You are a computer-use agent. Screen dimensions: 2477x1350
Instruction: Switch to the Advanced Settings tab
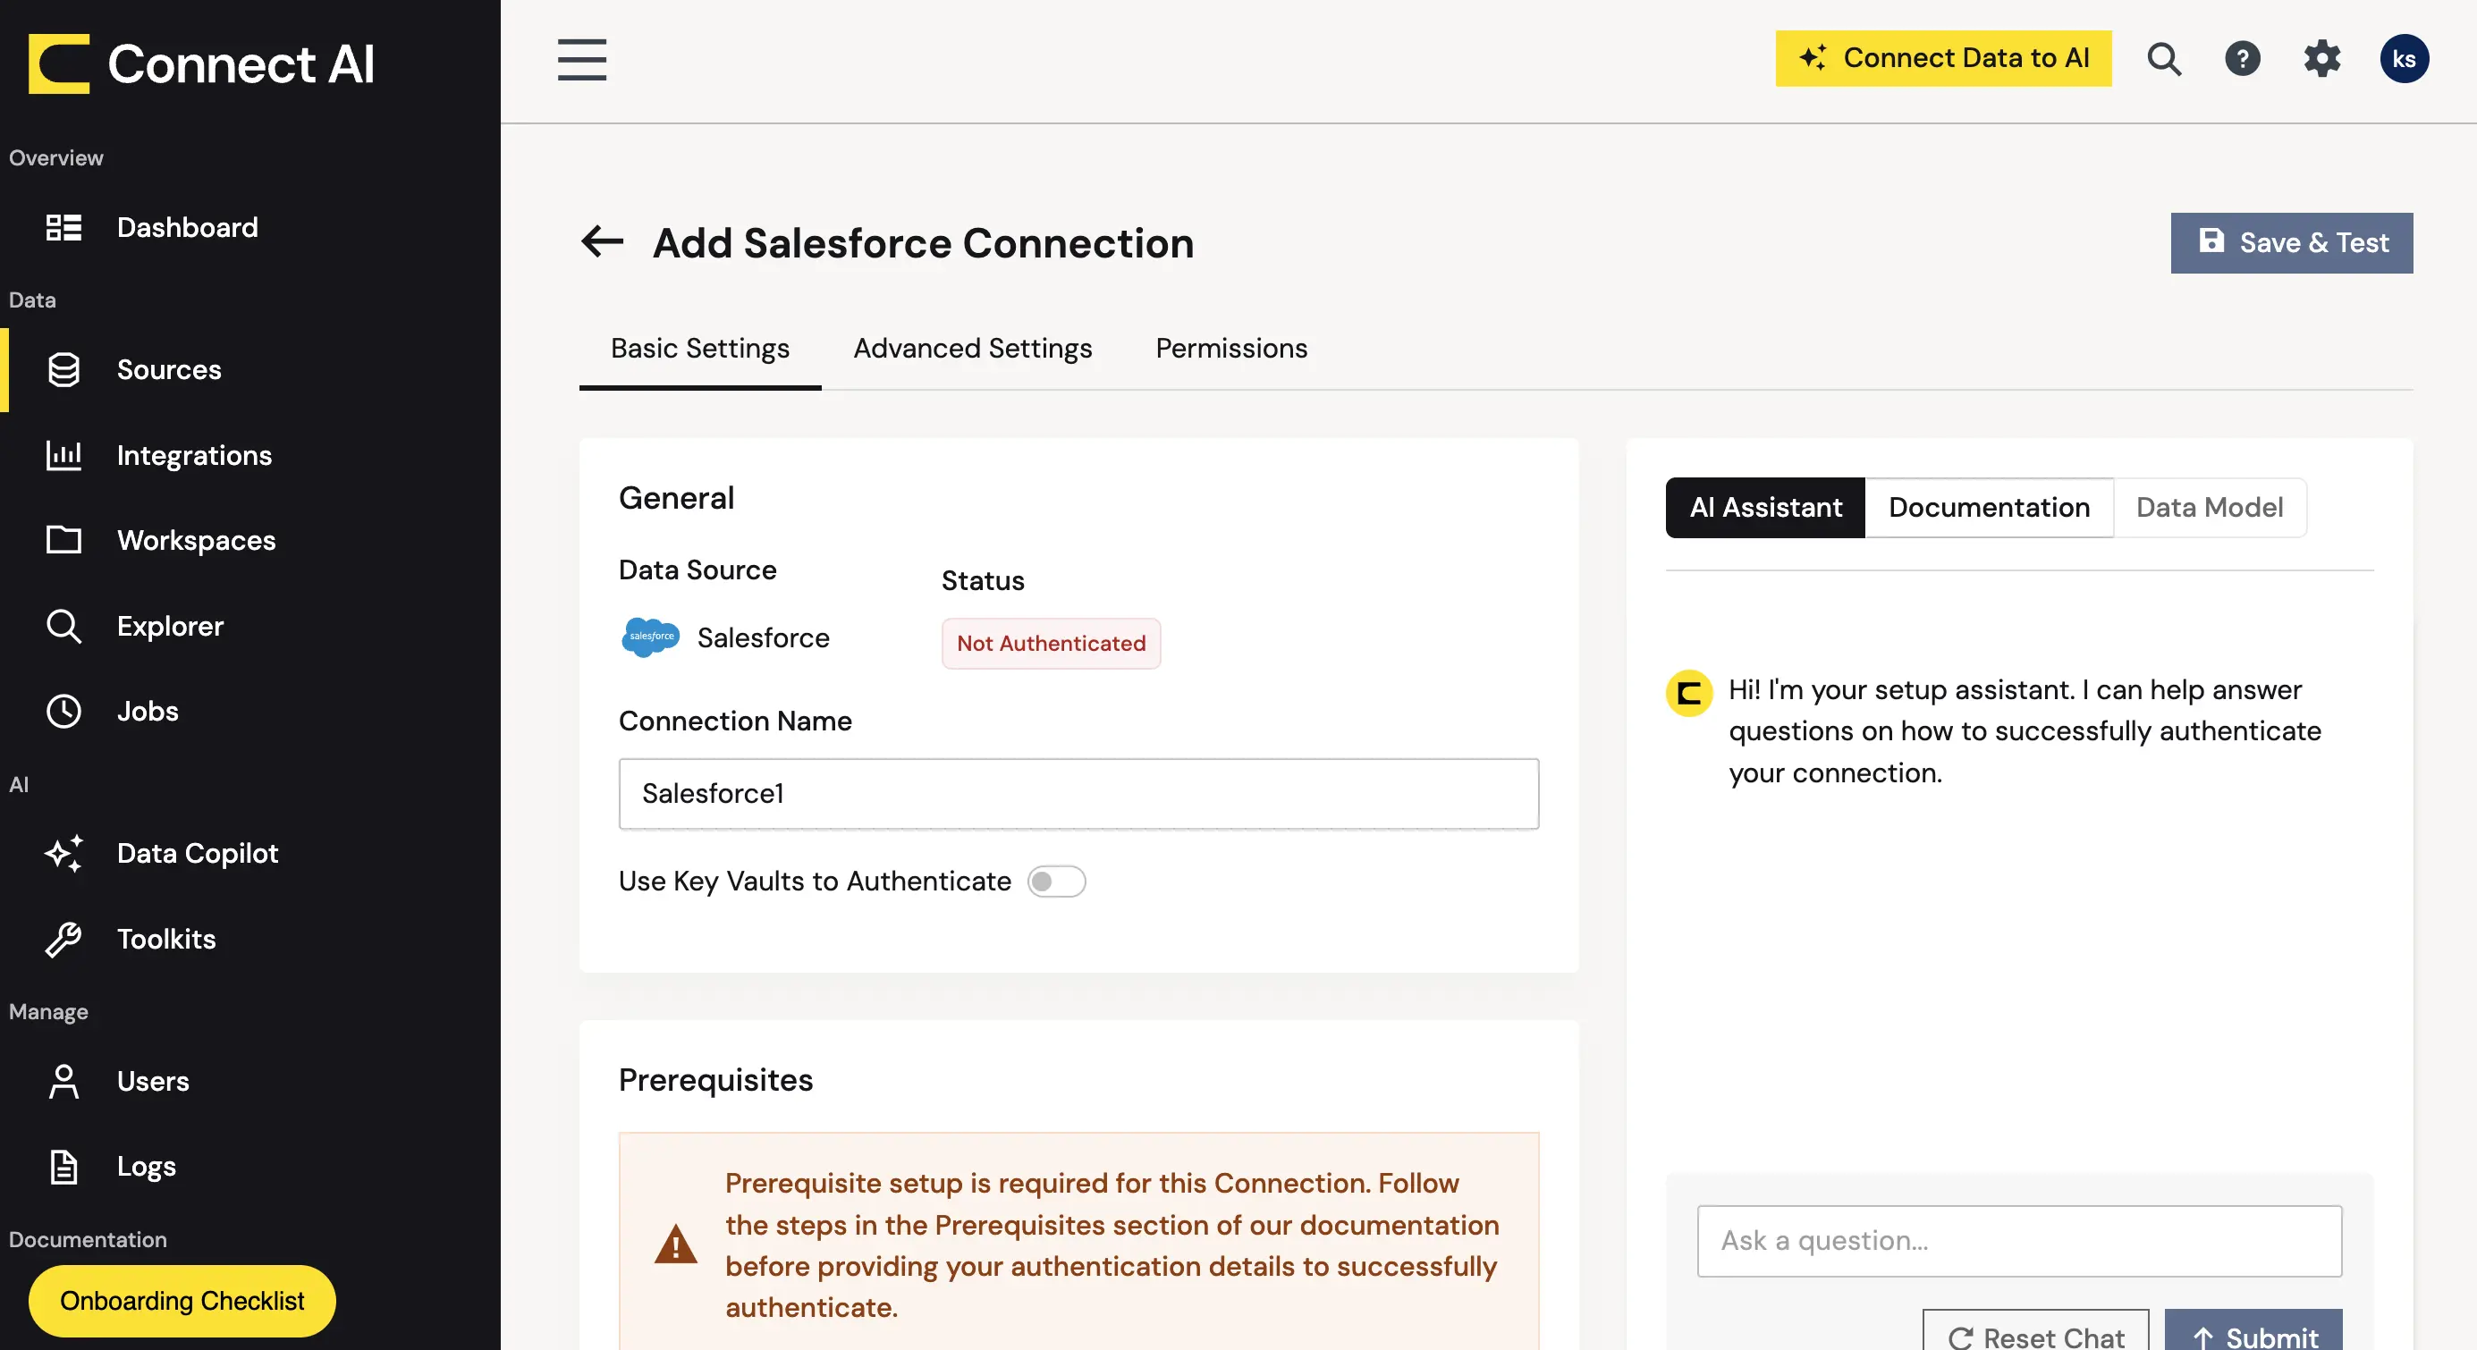972,348
